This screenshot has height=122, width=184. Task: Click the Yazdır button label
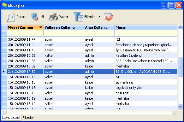click(x=64, y=17)
